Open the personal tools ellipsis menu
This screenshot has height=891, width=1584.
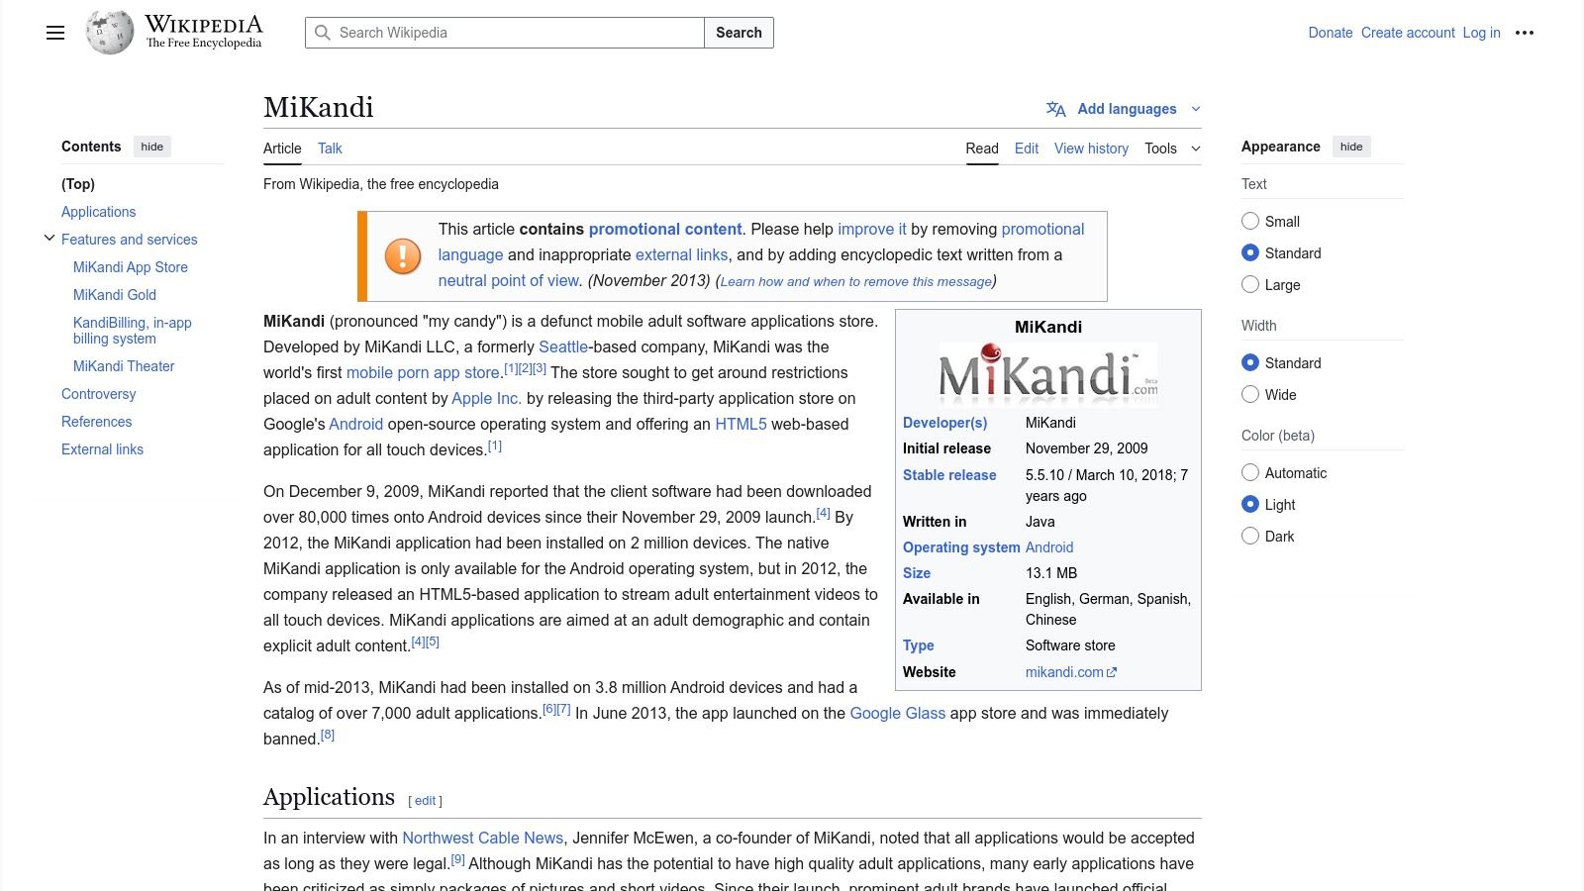[1525, 33]
